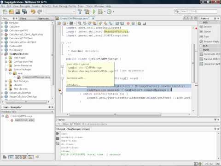Click the red stop macro recording icon
221x166 pixels.
pyautogui.click(x=128, y=24)
